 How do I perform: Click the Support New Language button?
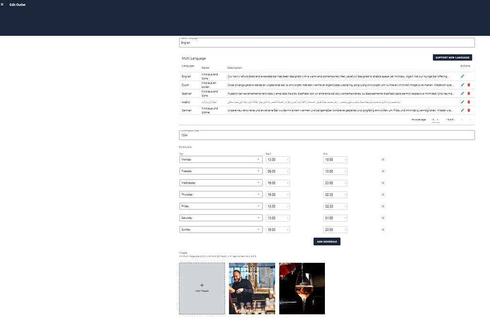[x=452, y=57]
